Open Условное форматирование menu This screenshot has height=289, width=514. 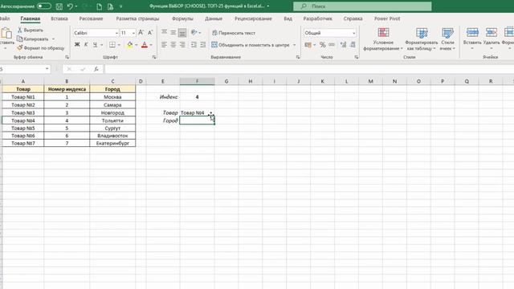point(383,39)
